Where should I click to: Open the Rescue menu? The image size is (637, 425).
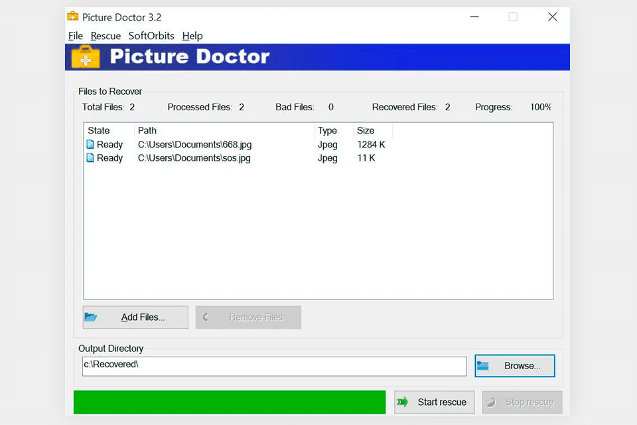(105, 36)
